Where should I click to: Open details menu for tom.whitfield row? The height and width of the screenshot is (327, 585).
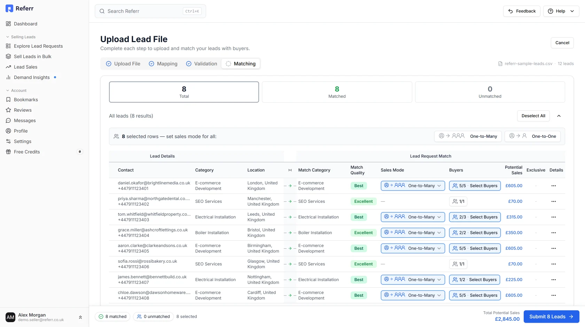point(554,217)
